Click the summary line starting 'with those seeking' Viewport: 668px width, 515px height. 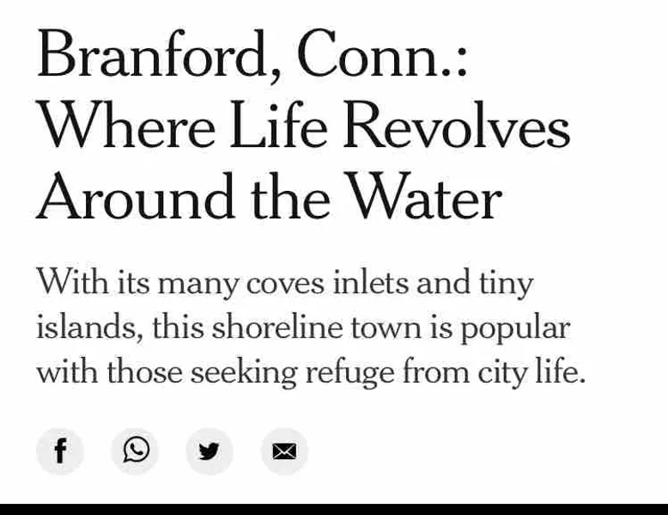311,372
